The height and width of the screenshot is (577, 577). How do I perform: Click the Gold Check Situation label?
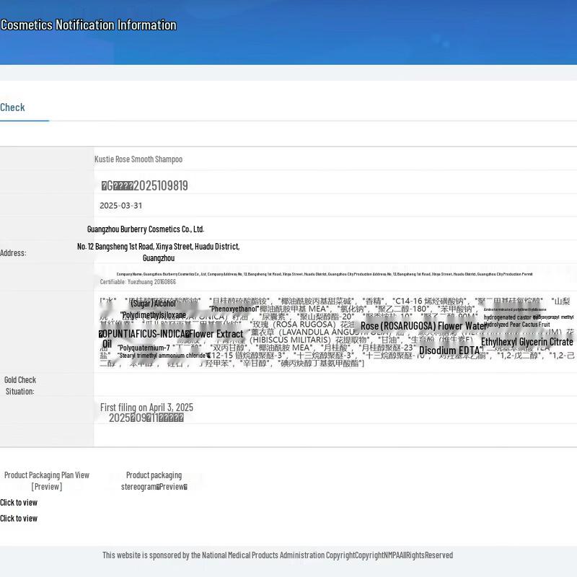20,385
